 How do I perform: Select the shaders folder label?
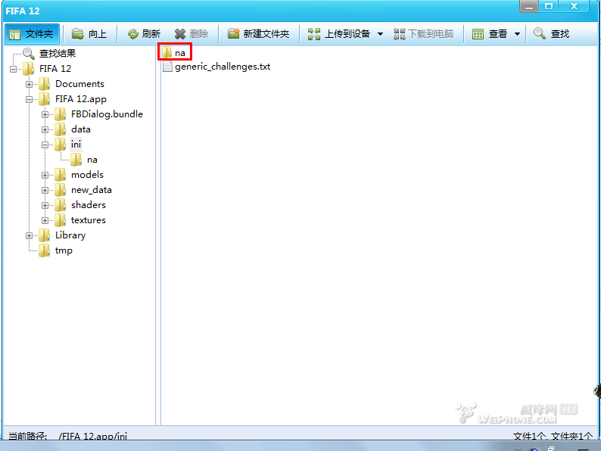[88, 205]
